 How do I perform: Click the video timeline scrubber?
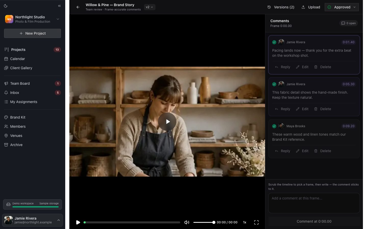point(132,222)
